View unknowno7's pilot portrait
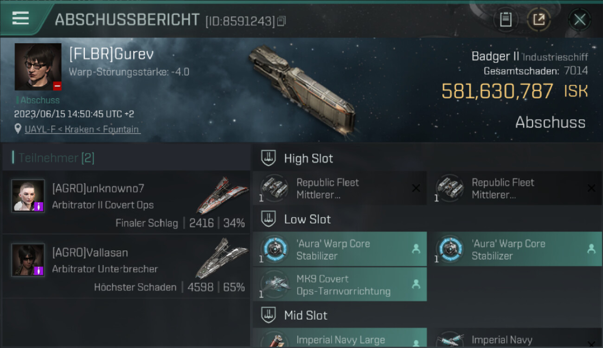This screenshot has width=603, height=348. (28, 196)
